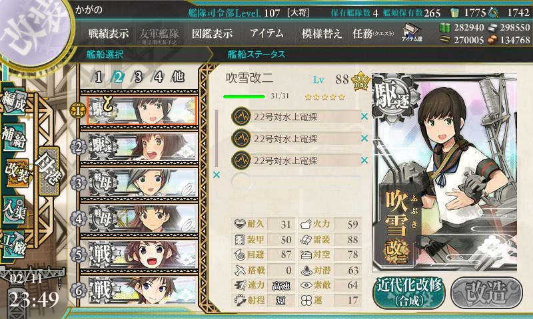Switch to the 他 (other) ships tab
This screenshot has height=319, width=533.
(x=178, y=77)
